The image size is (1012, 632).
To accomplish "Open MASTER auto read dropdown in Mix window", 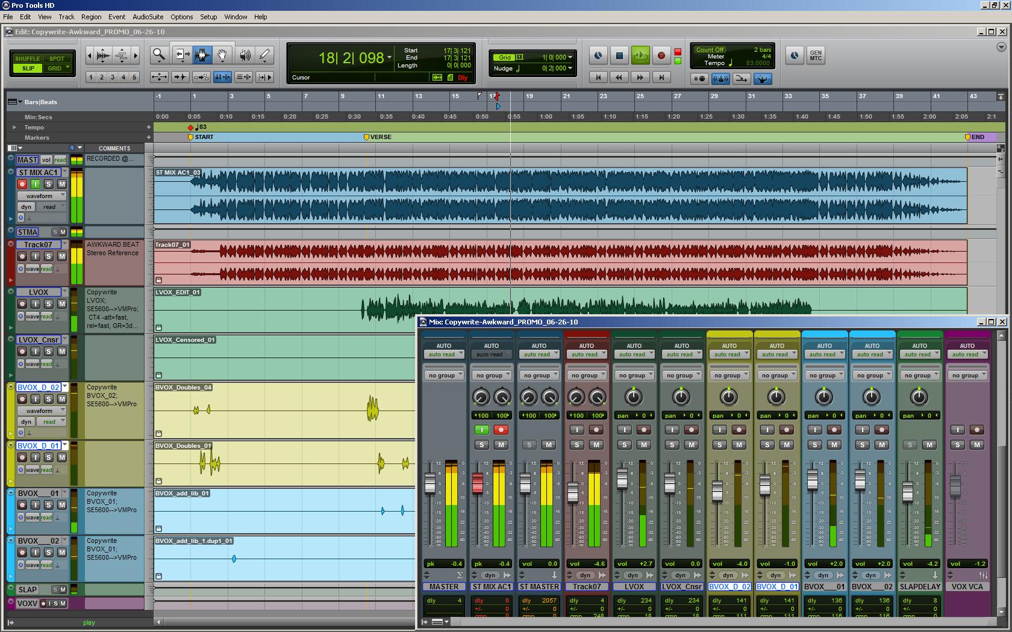I will (443, 355).
